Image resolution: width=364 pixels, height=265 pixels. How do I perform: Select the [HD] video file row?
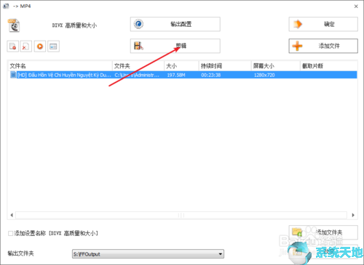pos(183,75)
